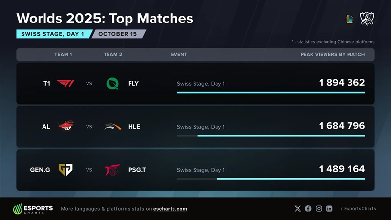Click the / EsportsCharts handle text

(x=358, y=209)
